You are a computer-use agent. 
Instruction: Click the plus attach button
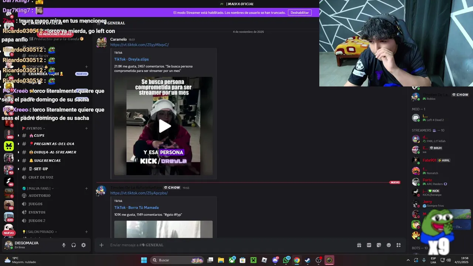click(x=101, y=245)
